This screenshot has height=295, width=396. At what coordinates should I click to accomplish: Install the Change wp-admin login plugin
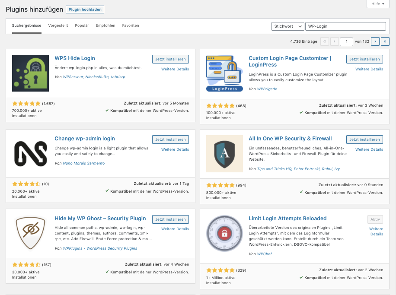click(170, 140)
